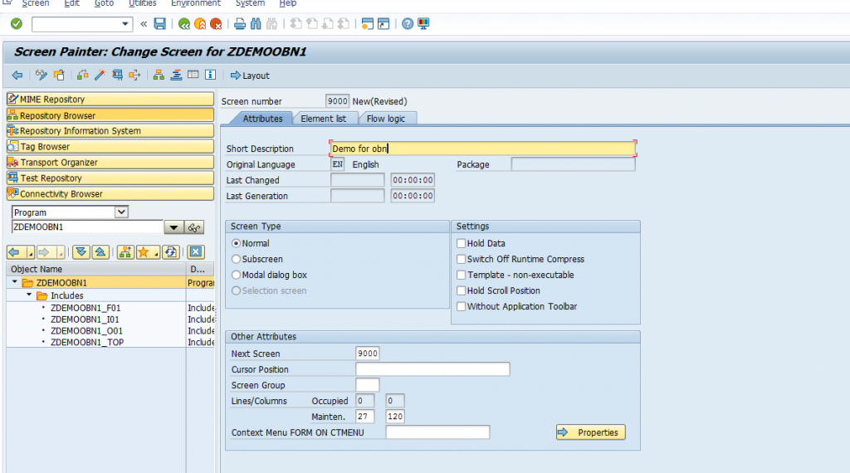Click the Cursor Position field
The height and width of the screenshot is (473, 850).
coord(432,369)
